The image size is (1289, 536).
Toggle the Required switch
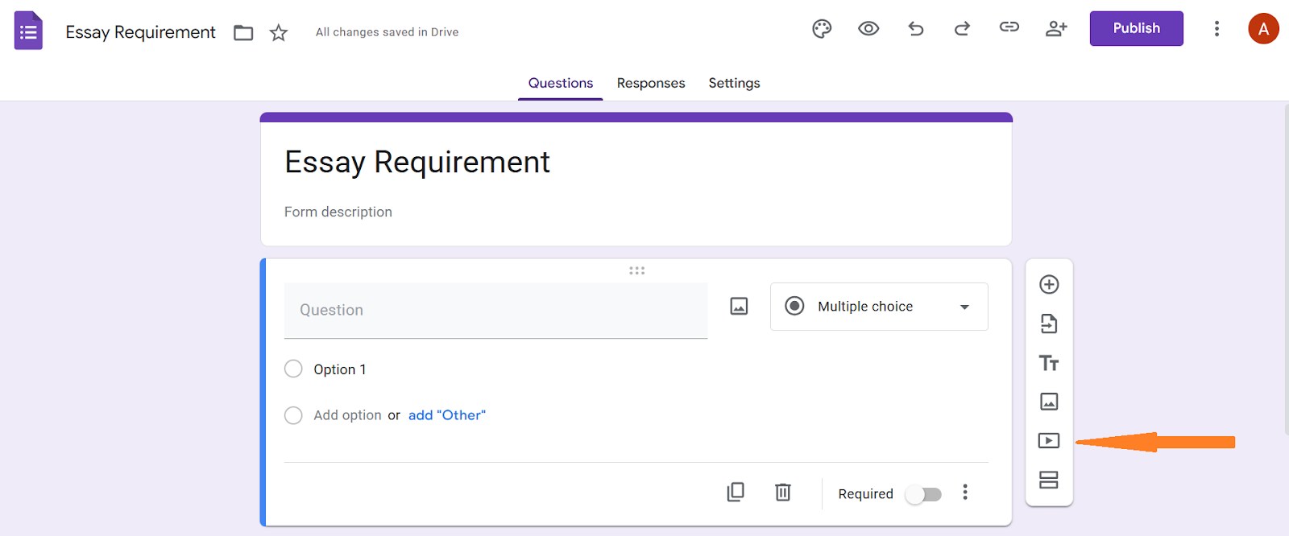[x=923, y=494]
